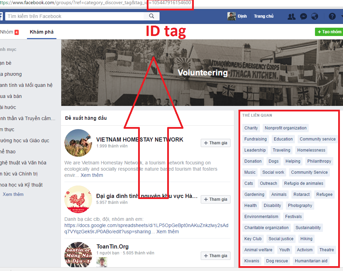Click the browser address bar URL

[x=96, y=3]
